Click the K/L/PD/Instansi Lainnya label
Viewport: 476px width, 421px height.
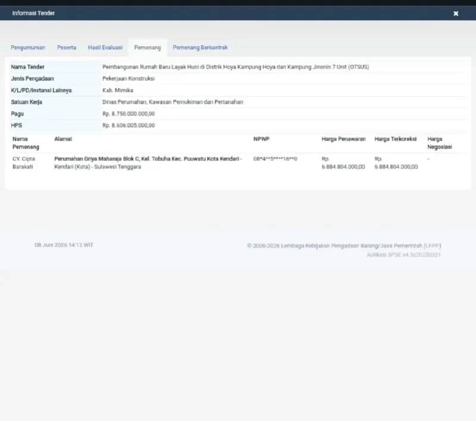(x=41, y=91)
